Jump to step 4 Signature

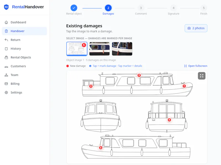[173, 8]
